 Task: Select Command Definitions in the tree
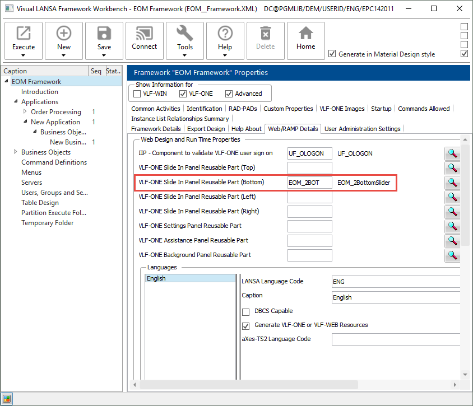pos(54,162)
